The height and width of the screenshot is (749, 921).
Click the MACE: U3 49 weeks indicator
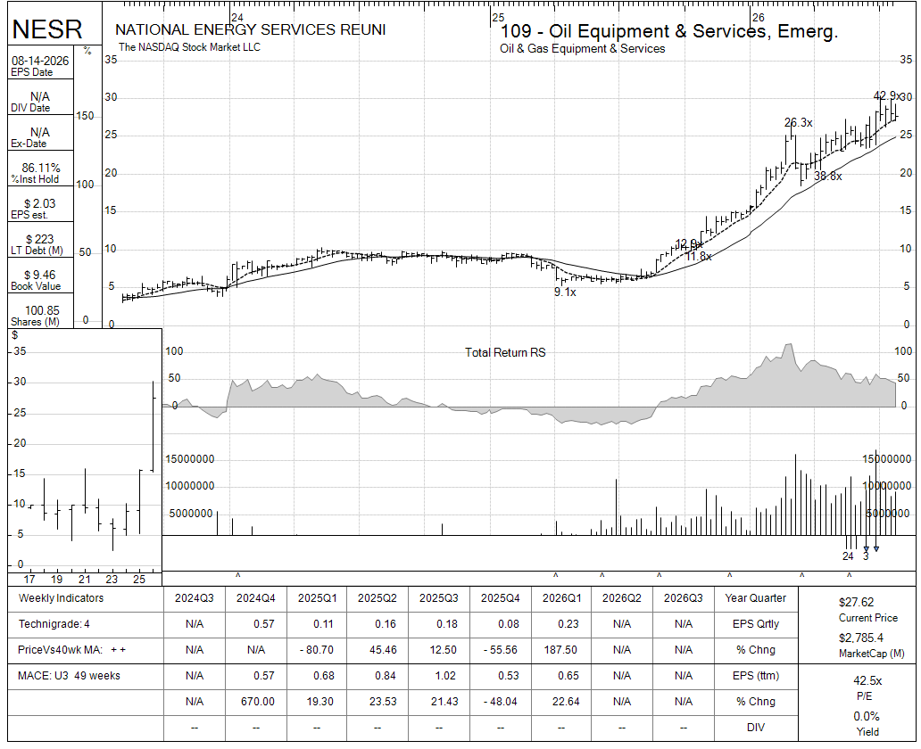(69, 676)
